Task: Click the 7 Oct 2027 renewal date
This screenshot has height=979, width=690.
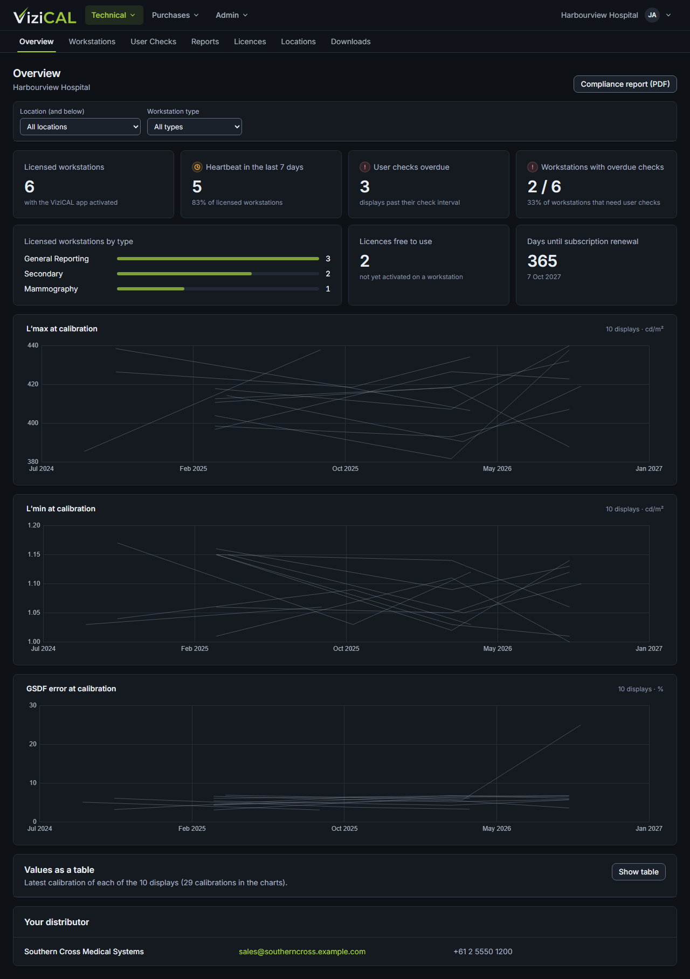Action: point(544,277)
